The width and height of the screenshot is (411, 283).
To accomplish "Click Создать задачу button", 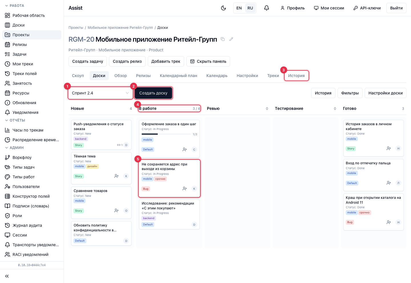I will (88, 61).
